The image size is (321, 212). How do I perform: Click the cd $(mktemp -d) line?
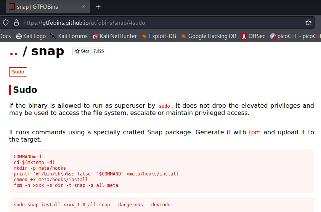(x=34, y=163)
